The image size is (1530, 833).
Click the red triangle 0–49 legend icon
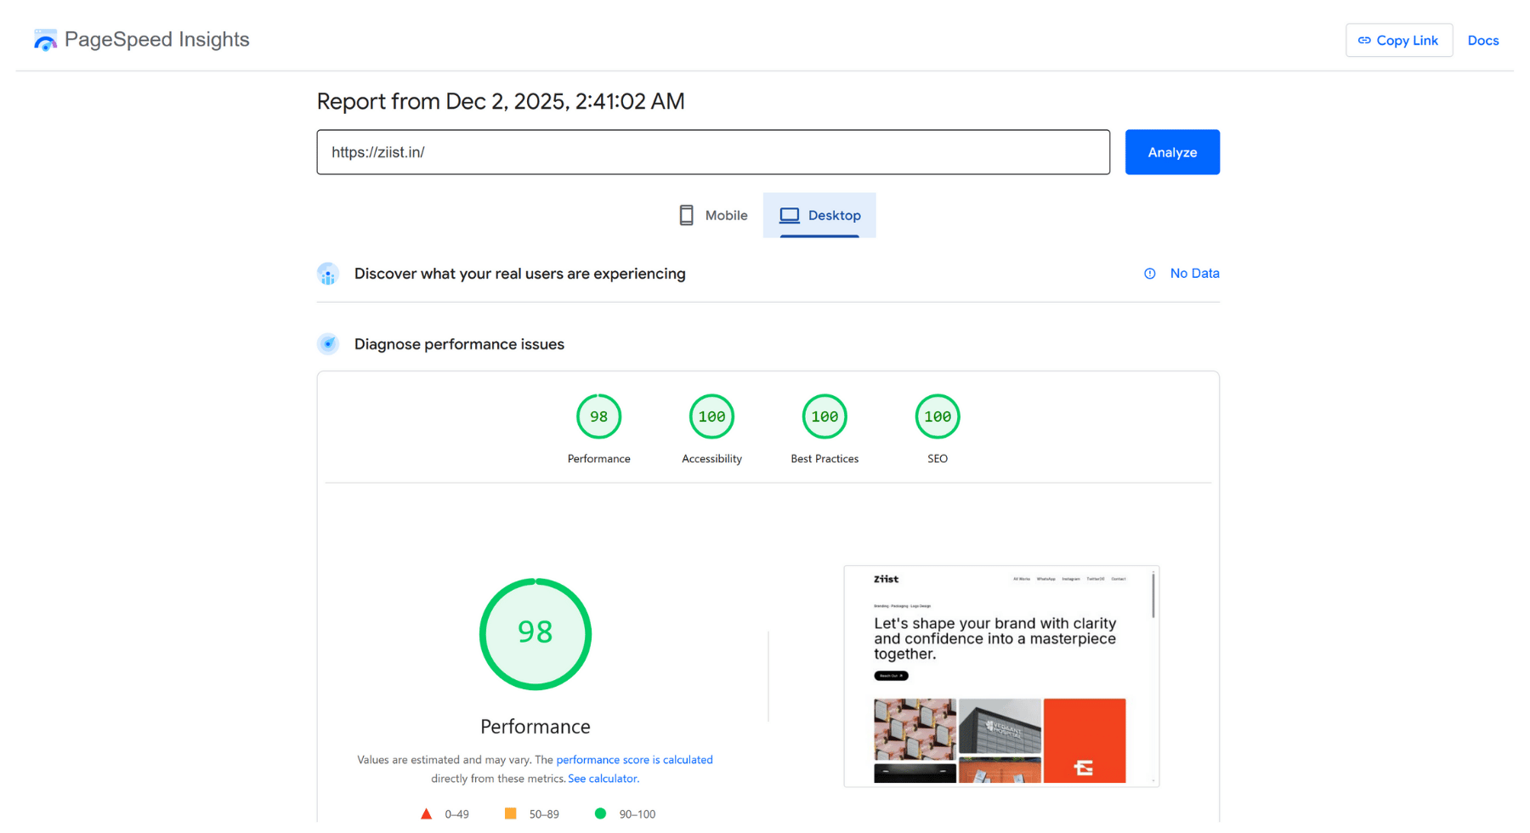point(427,813)
